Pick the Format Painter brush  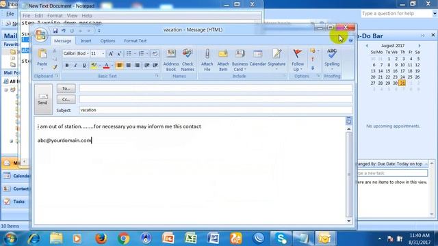[x=55, y=67]
